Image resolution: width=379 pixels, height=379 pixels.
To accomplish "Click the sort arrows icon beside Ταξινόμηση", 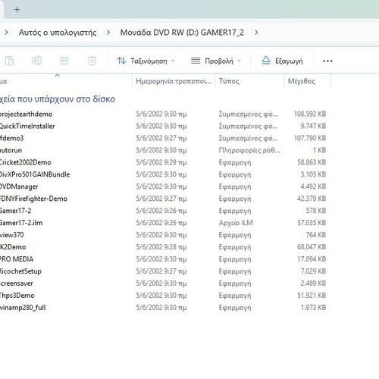I will click(121, 61).
